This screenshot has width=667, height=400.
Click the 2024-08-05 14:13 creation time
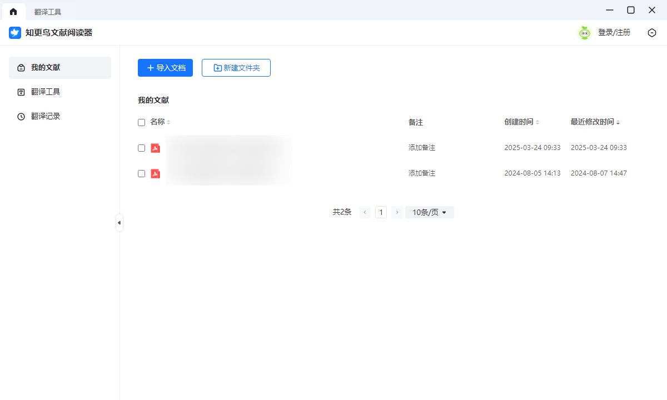[532, 173]
